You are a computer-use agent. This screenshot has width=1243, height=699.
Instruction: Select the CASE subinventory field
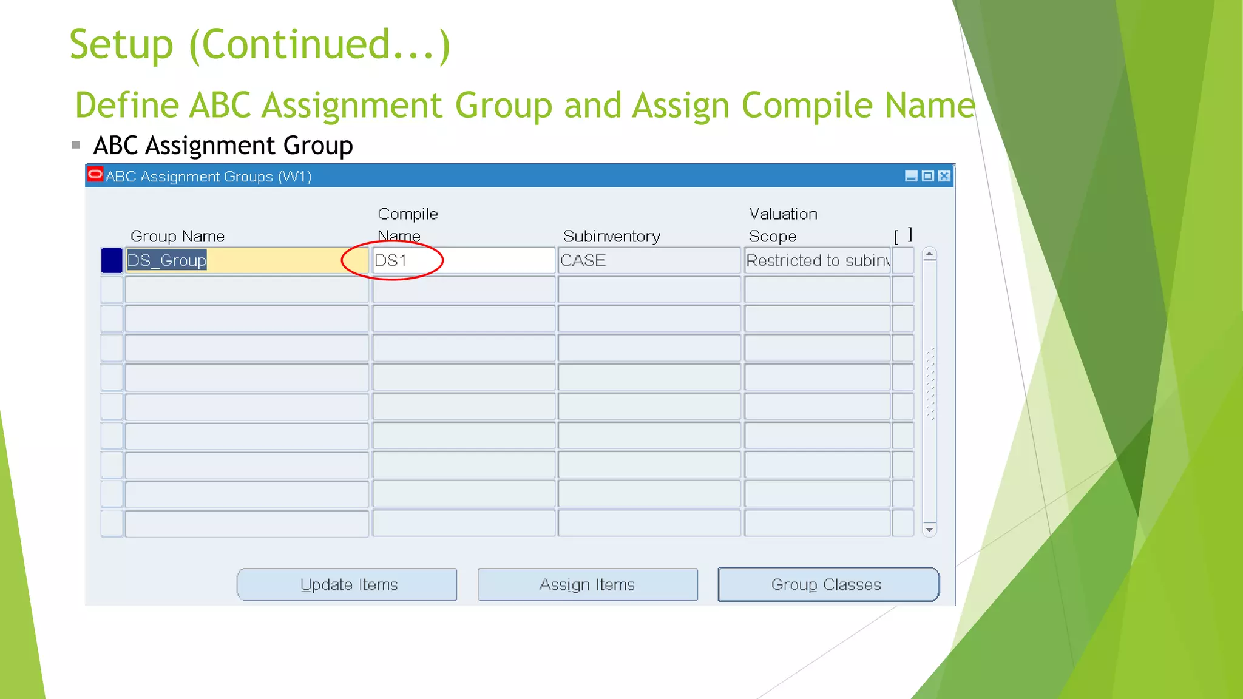click(649, 260)
